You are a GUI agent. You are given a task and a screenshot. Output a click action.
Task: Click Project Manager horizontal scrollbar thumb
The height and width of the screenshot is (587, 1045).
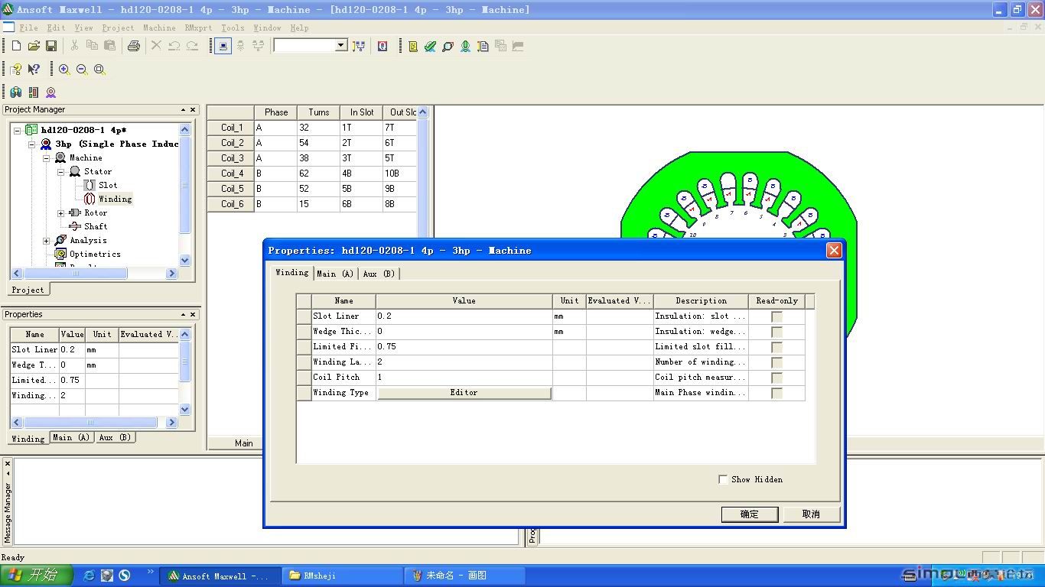click(76, 273)
